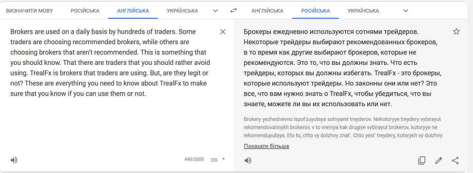This screenshot has height=173, width=473.
Task: Listen to the Russian translation
Action: (248, 160)
